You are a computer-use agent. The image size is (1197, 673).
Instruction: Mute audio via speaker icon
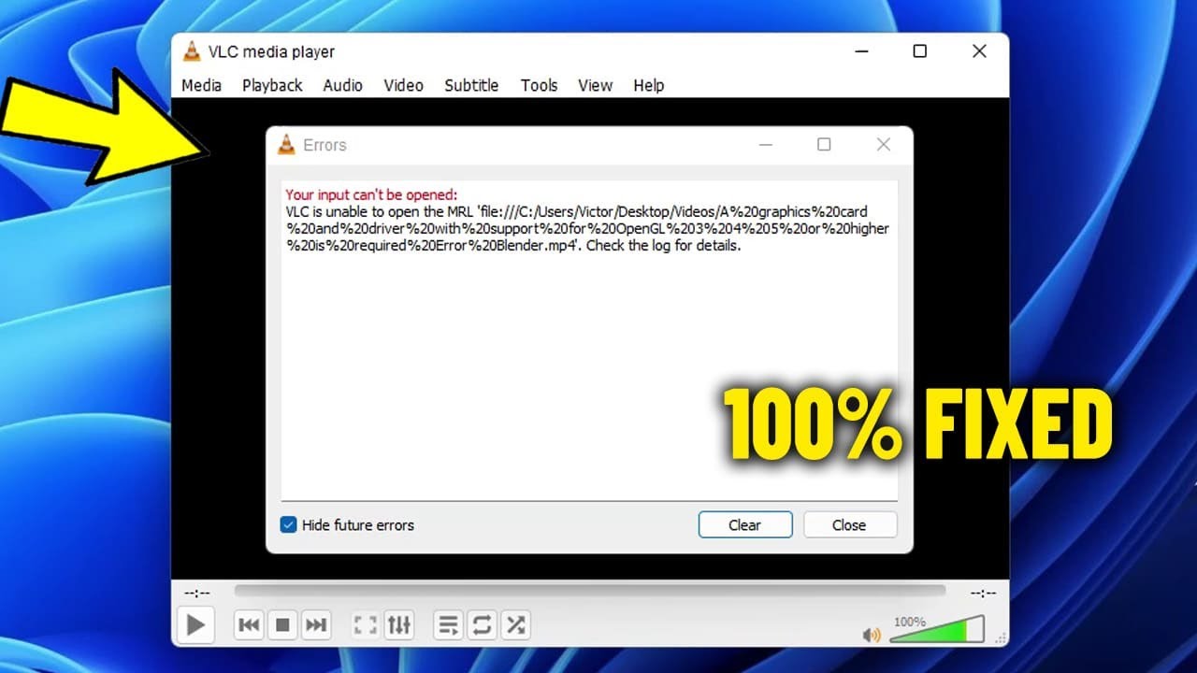pos(872,635)
